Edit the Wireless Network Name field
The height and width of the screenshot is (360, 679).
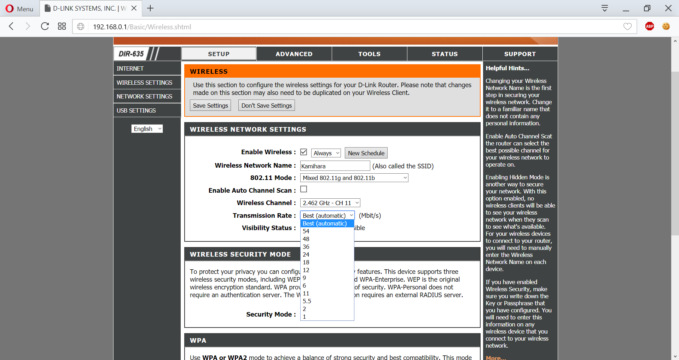pos(335,166)
